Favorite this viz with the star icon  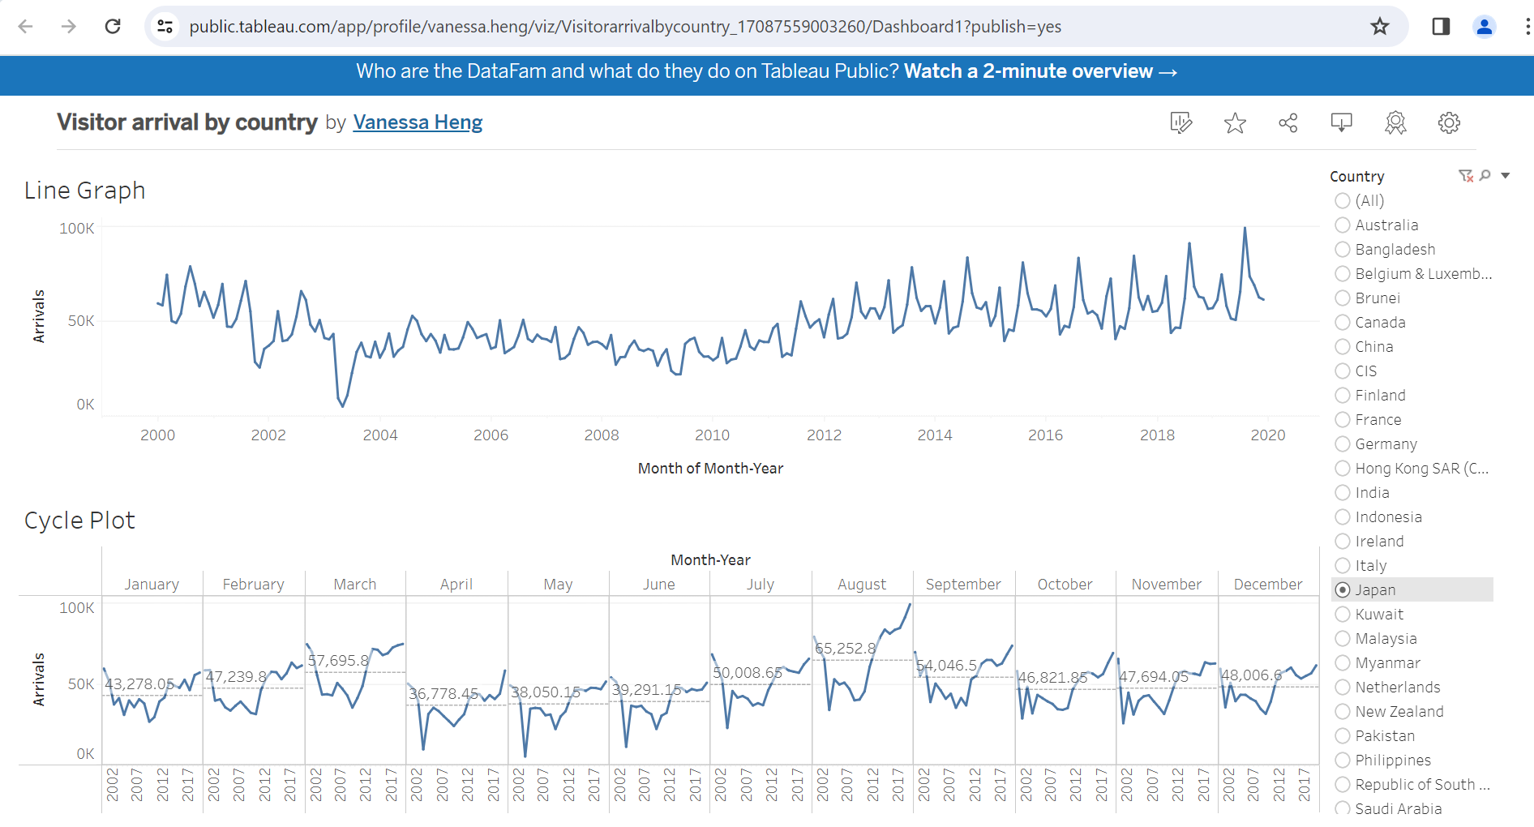point(1234,122)
